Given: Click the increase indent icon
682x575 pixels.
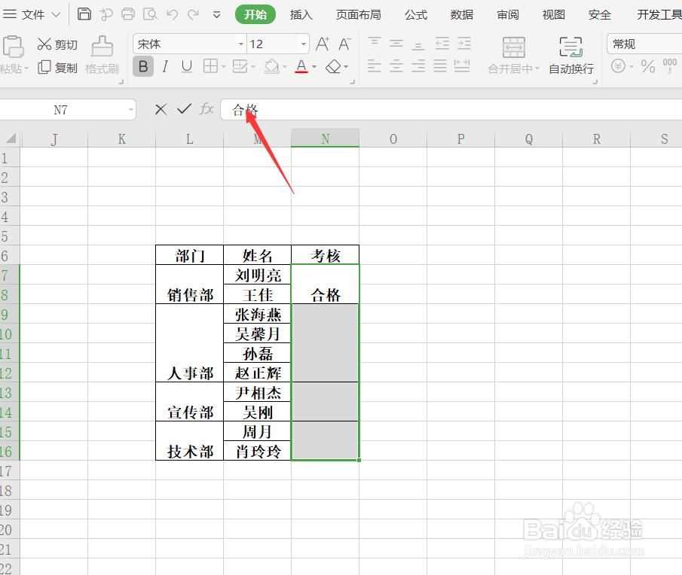Looking at the screenshot, I should pyautogui.click(x=464, y=44).
